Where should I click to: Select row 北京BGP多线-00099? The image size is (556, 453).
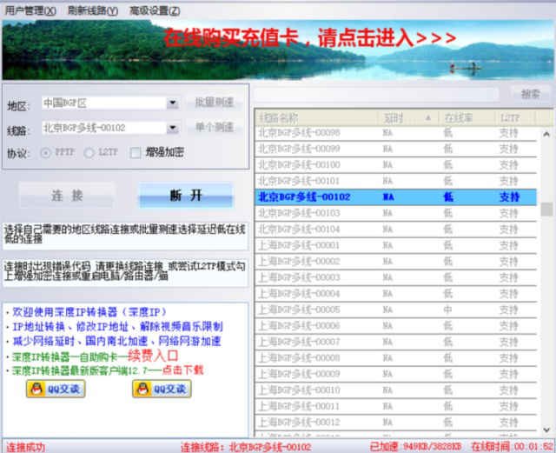pyautogui.click(x=396, y=149)
